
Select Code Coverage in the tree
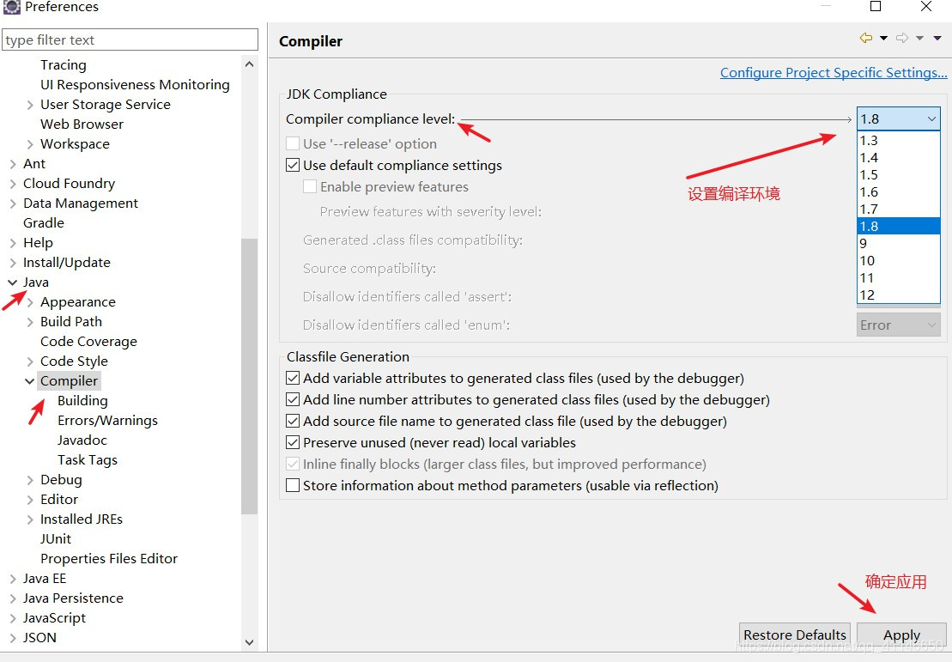[x=88, y=342]
